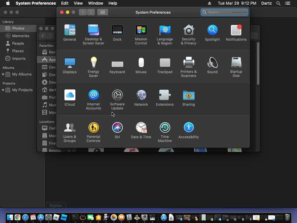Image resolution: width=297 pixels, height=223 pixels.
Task: Open Accessibility preferences
Action: (189, 130)
